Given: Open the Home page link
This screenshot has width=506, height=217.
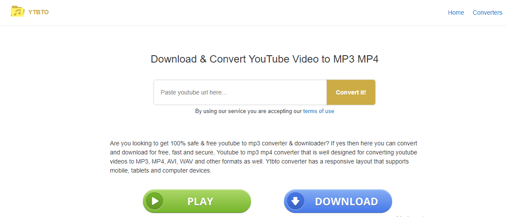Looking at the screenshot, I should [x=456, y=13].
